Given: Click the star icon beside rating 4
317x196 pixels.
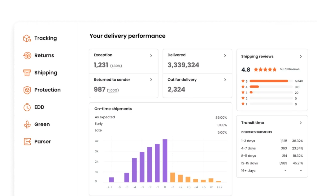Looking at the screenshot, I should coord(243,86).
